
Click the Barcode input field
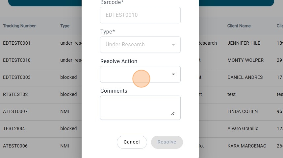click(140, 15)
